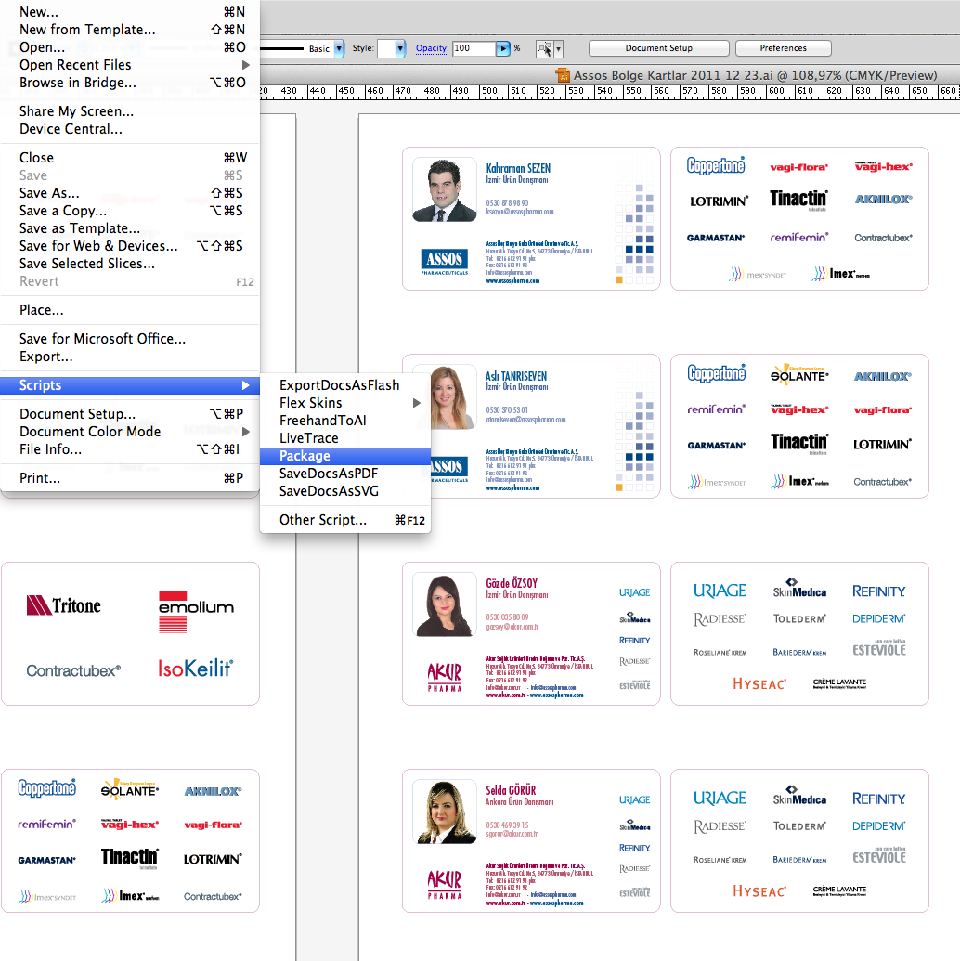Click the highlighted Scripts menu item
This screenshot has width=960, height=961.
tap(130, 385)
